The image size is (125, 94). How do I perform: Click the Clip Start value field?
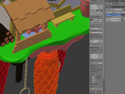[x=96, y=40]
